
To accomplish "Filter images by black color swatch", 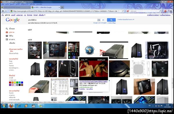I will tap(20, 85).
